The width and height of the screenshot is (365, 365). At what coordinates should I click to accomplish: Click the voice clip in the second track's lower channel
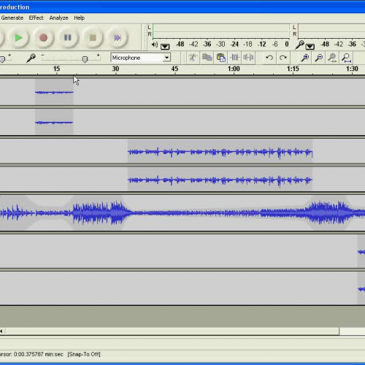(x=220, y=180)
